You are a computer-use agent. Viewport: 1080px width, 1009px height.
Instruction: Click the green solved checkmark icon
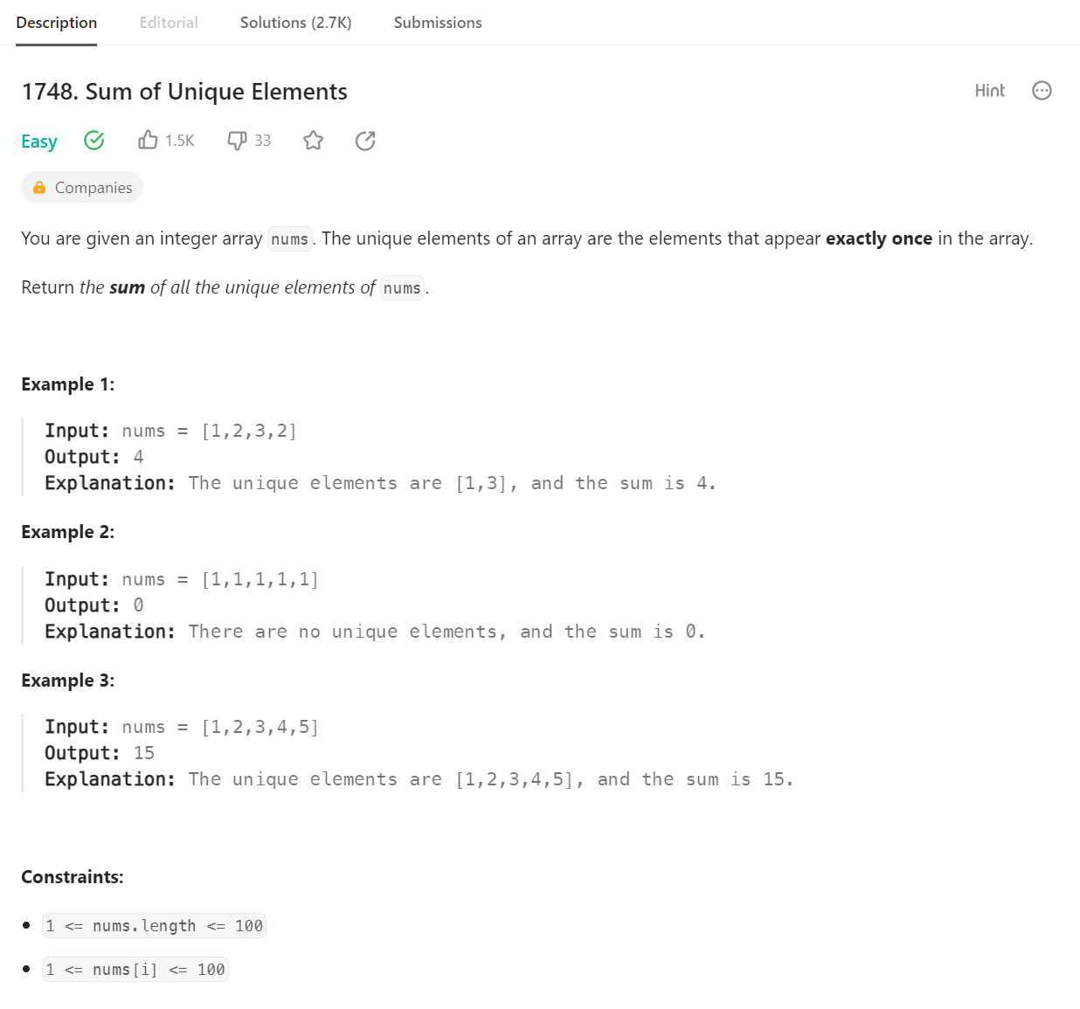(x=94, y=140)
